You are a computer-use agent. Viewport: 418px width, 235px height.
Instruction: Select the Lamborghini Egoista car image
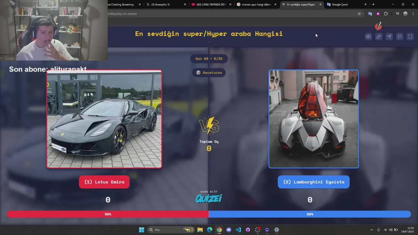(313, 119)
